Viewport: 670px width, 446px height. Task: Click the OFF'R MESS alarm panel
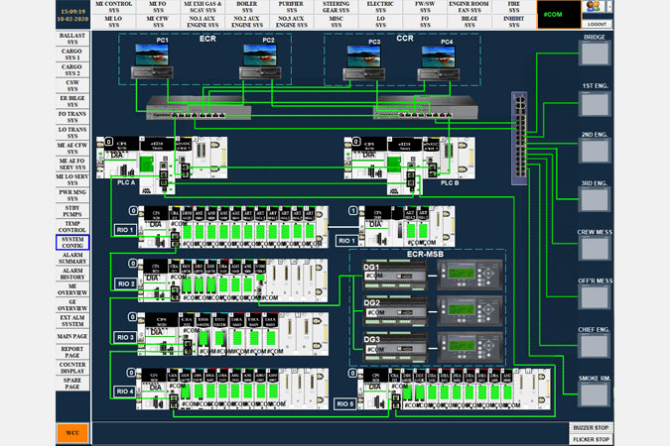click(x=595, y=297)
